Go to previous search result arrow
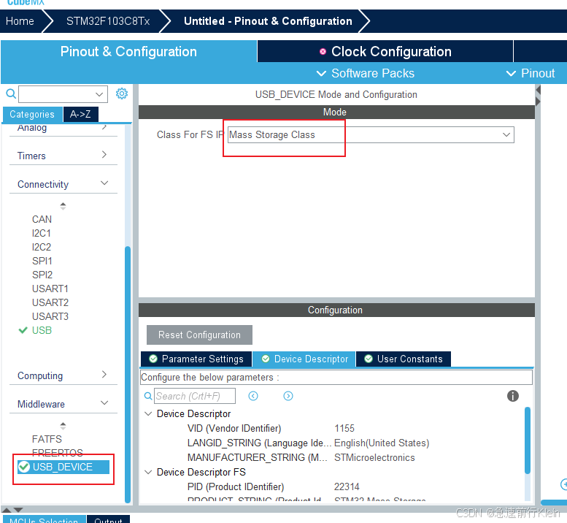The height and width of the screenshot is (523, 567). [x=253, y=396]
